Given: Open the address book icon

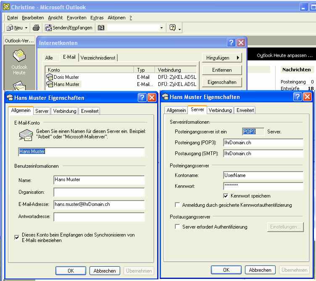Looking at the screenshot, I should coord(101,28).
